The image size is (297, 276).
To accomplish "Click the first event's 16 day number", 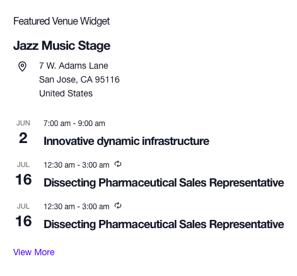I will [23, 180].
